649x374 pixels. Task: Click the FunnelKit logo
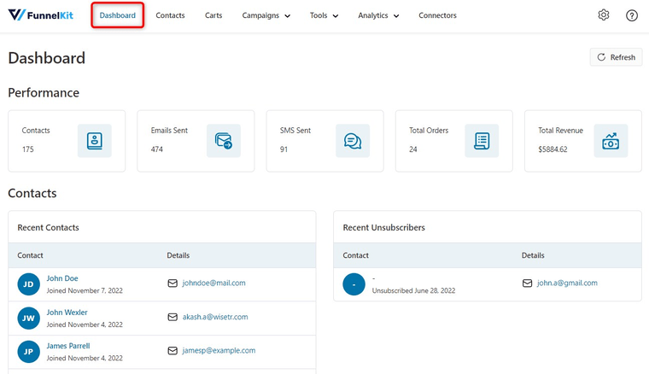pos(41,15)
